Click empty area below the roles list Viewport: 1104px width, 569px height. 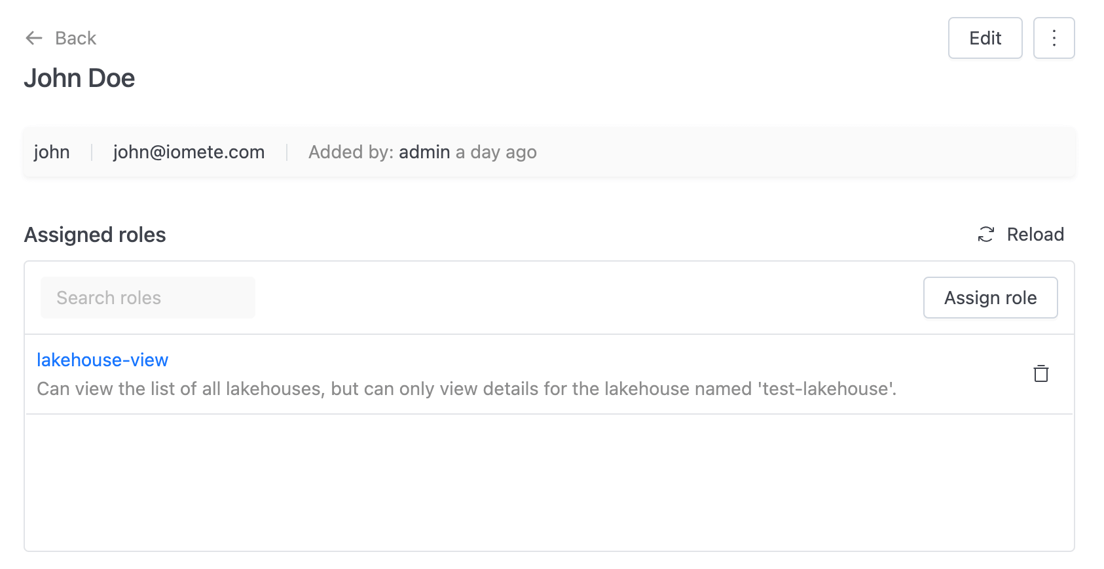point(549,483)
